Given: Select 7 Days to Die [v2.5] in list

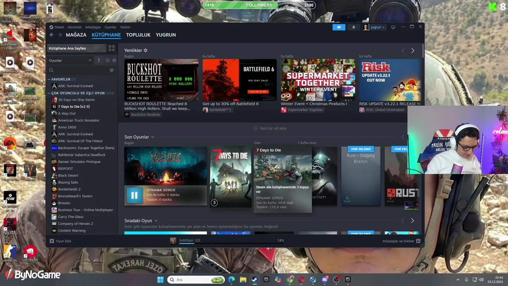Looking at the screenshot, I should tap(74, 106).
